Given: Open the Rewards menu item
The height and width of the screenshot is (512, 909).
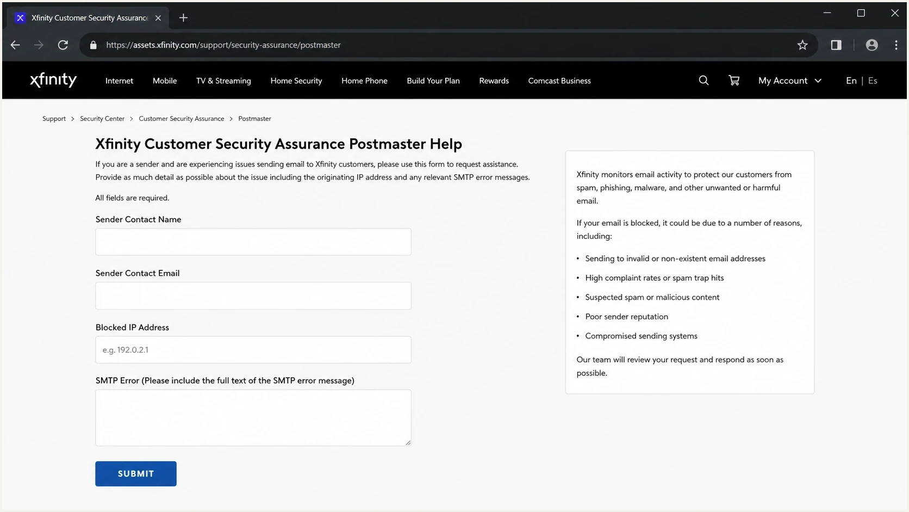Looking at the screenshot, I should [x=494, y=81].
